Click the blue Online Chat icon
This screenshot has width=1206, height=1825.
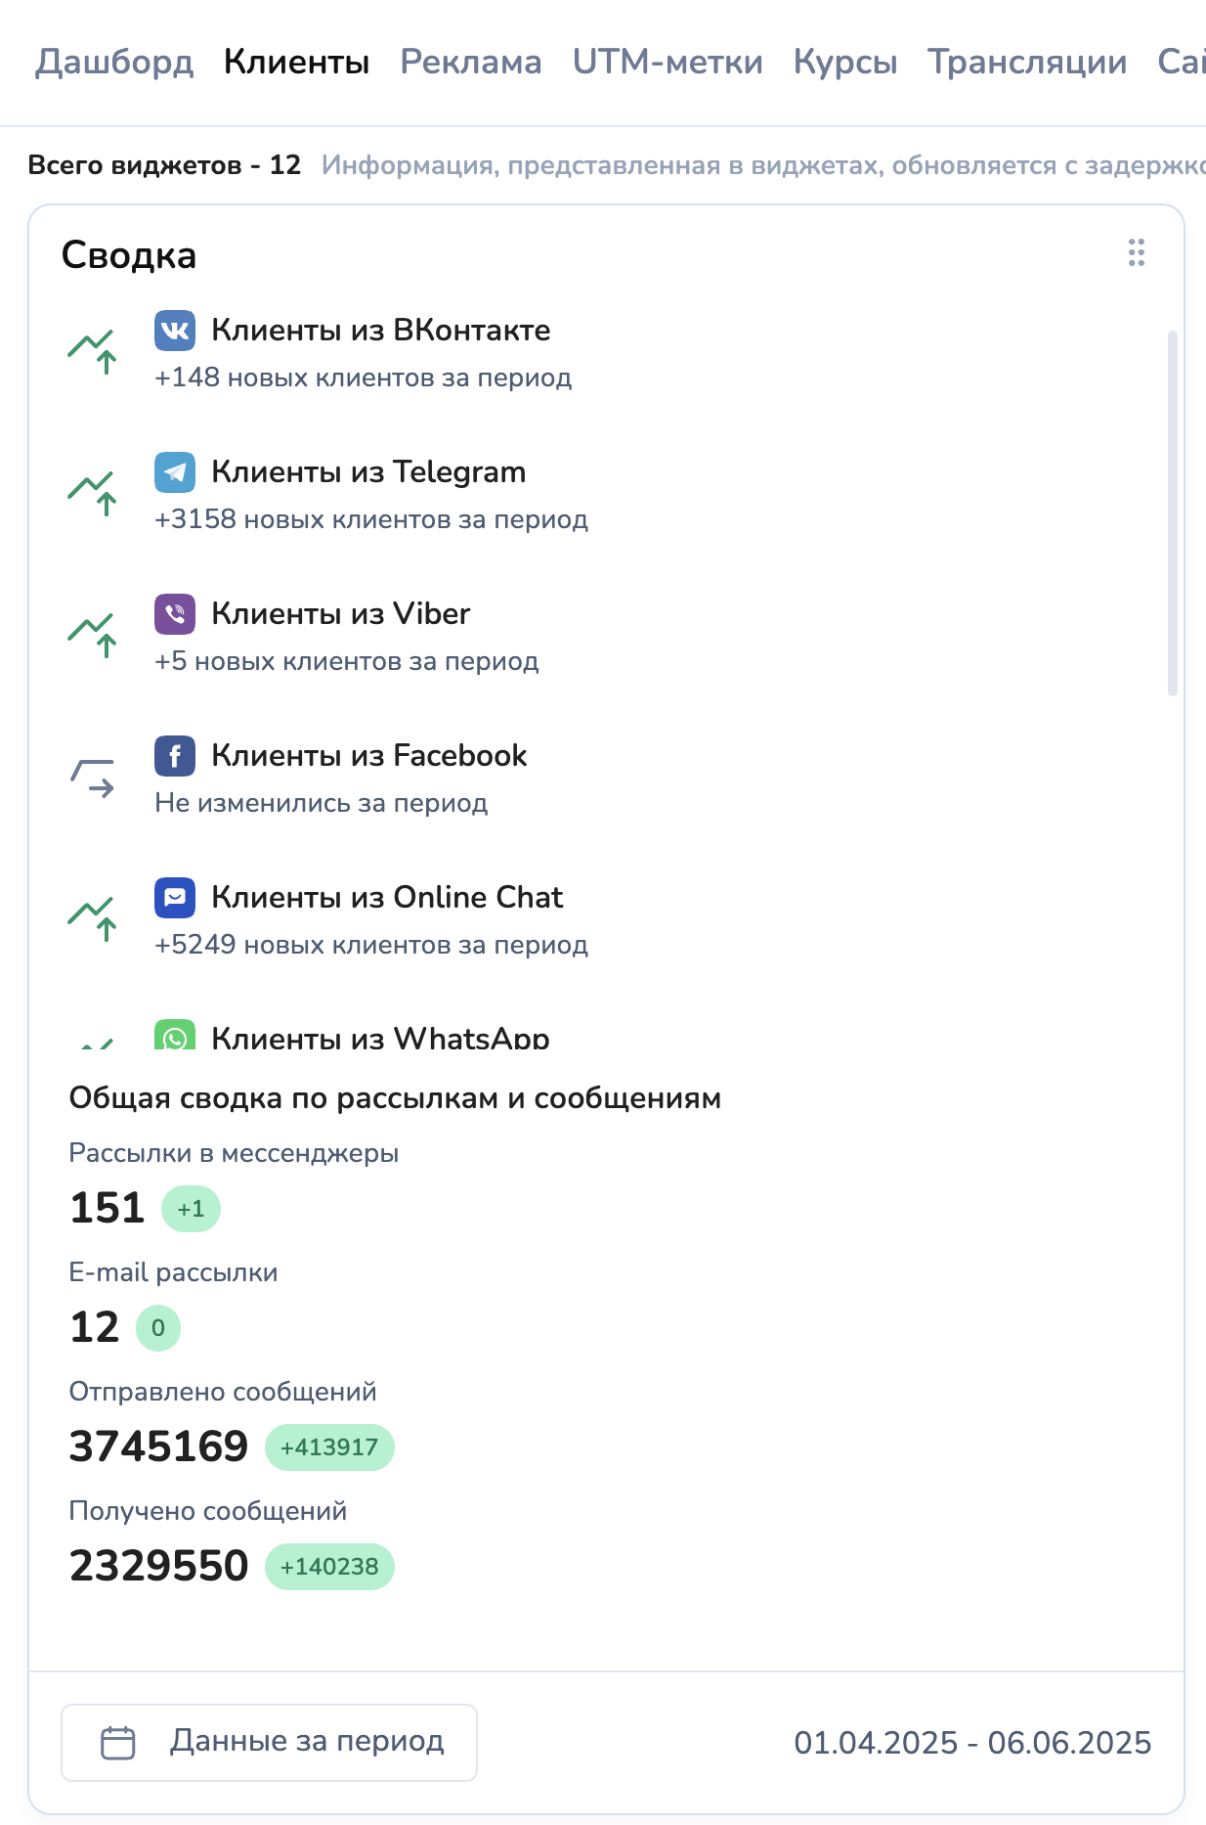click(x=175, y=898)
